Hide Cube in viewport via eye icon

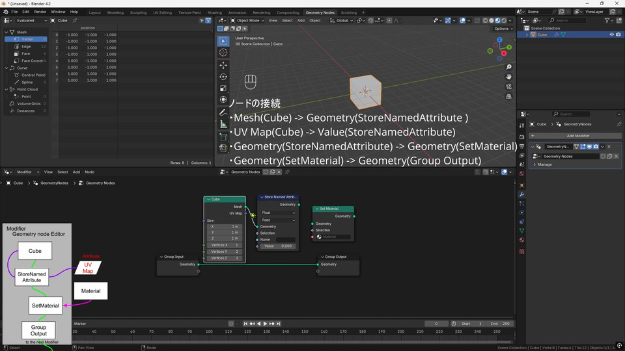click(x=611, y=34)
